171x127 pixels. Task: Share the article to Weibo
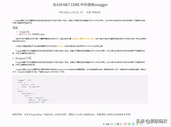click(x=125, y=124)
